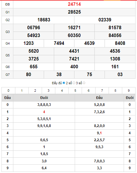Click the head cell "7,0,0,3"

tap(99, 161)
